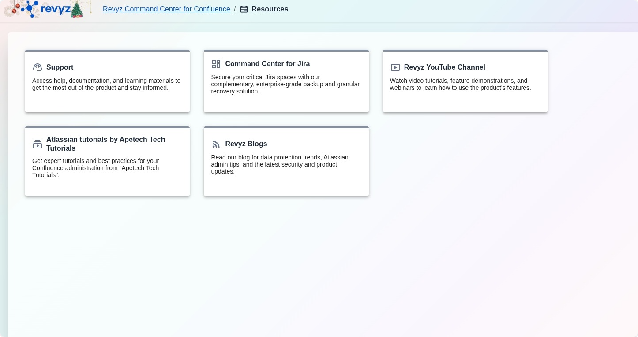
Task: Open the Revyz YouTube Channel heading
Action: point(444,67)
